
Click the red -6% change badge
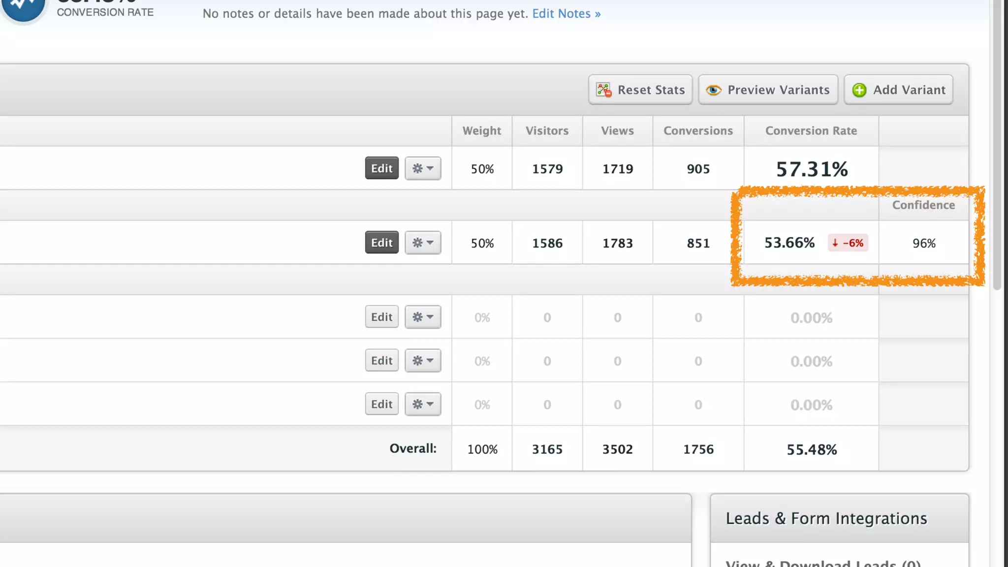click(x=848, y=243)
